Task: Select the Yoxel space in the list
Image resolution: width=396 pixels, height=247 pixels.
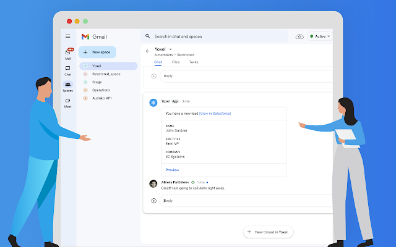Action: 108,66
